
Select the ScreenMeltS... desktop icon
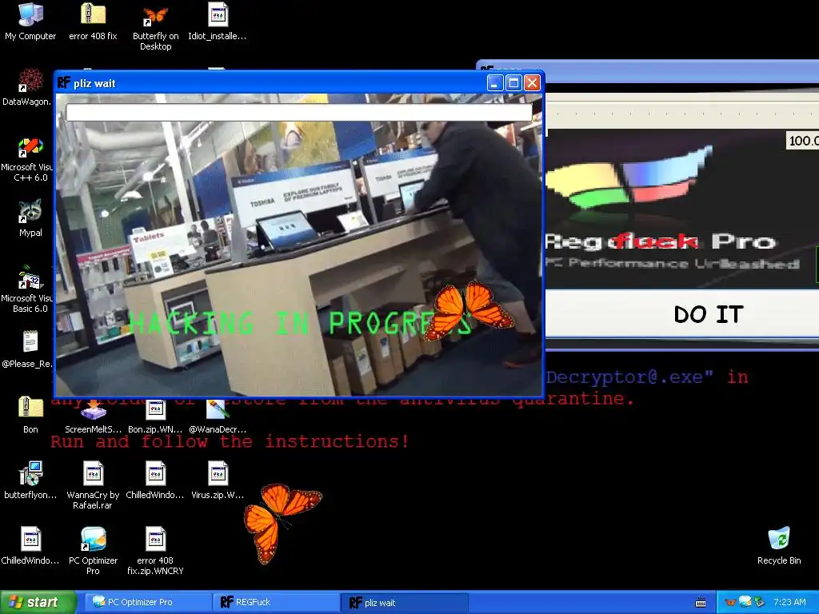coord(93,416)
